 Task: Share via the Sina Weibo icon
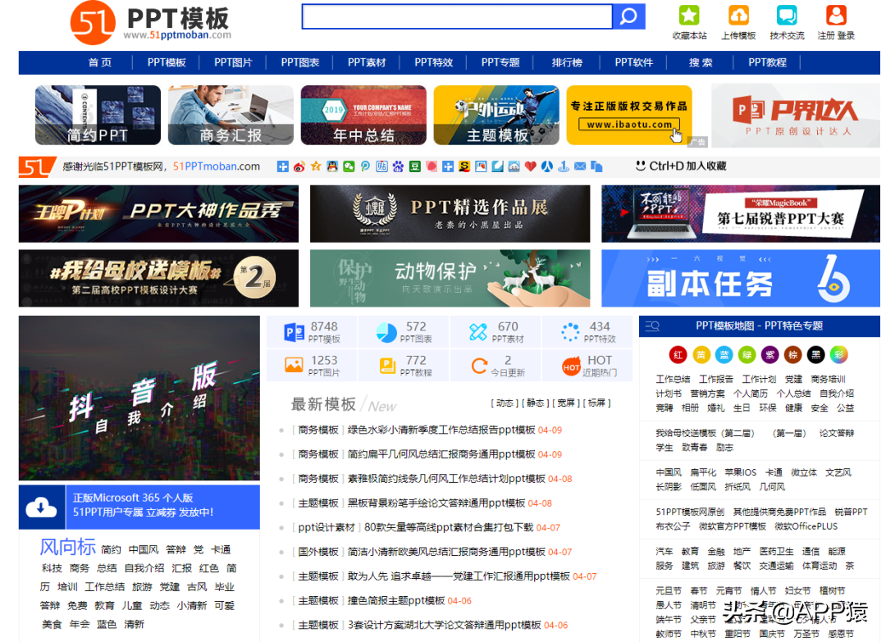[299, 166]
